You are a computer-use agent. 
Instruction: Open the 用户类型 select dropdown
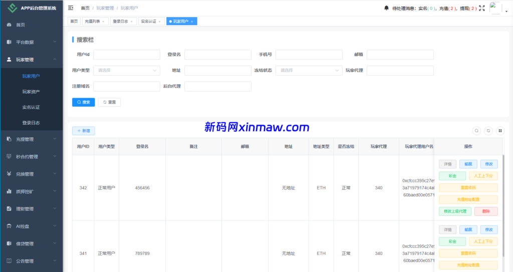(x=127, y=70)
